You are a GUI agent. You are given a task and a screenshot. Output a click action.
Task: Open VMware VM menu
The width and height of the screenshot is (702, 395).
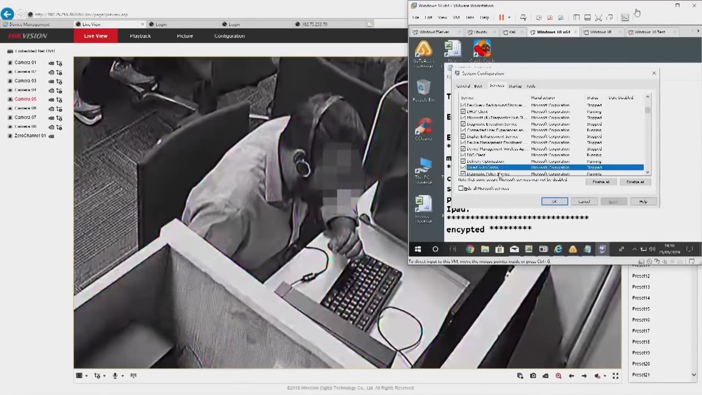[456, 18]
